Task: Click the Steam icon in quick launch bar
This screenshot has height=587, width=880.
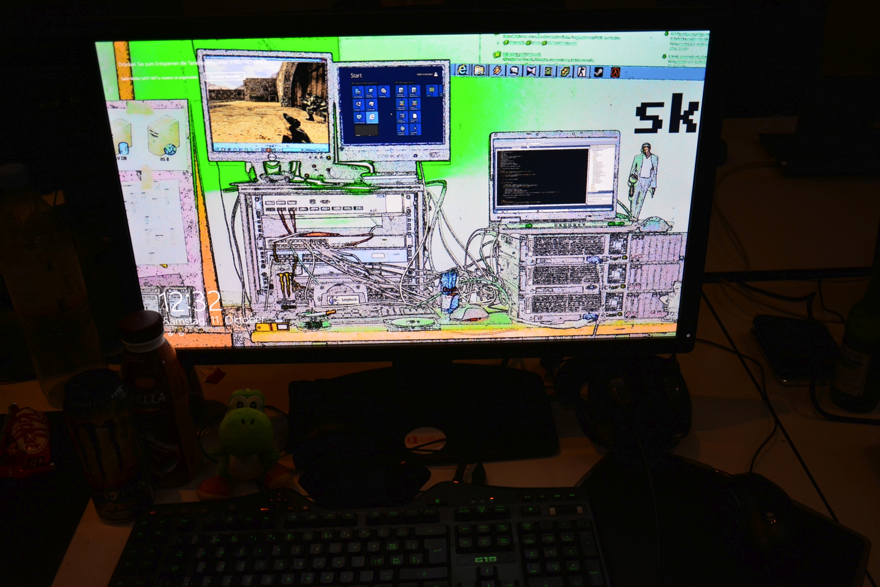Action: (x=598, y=72)
